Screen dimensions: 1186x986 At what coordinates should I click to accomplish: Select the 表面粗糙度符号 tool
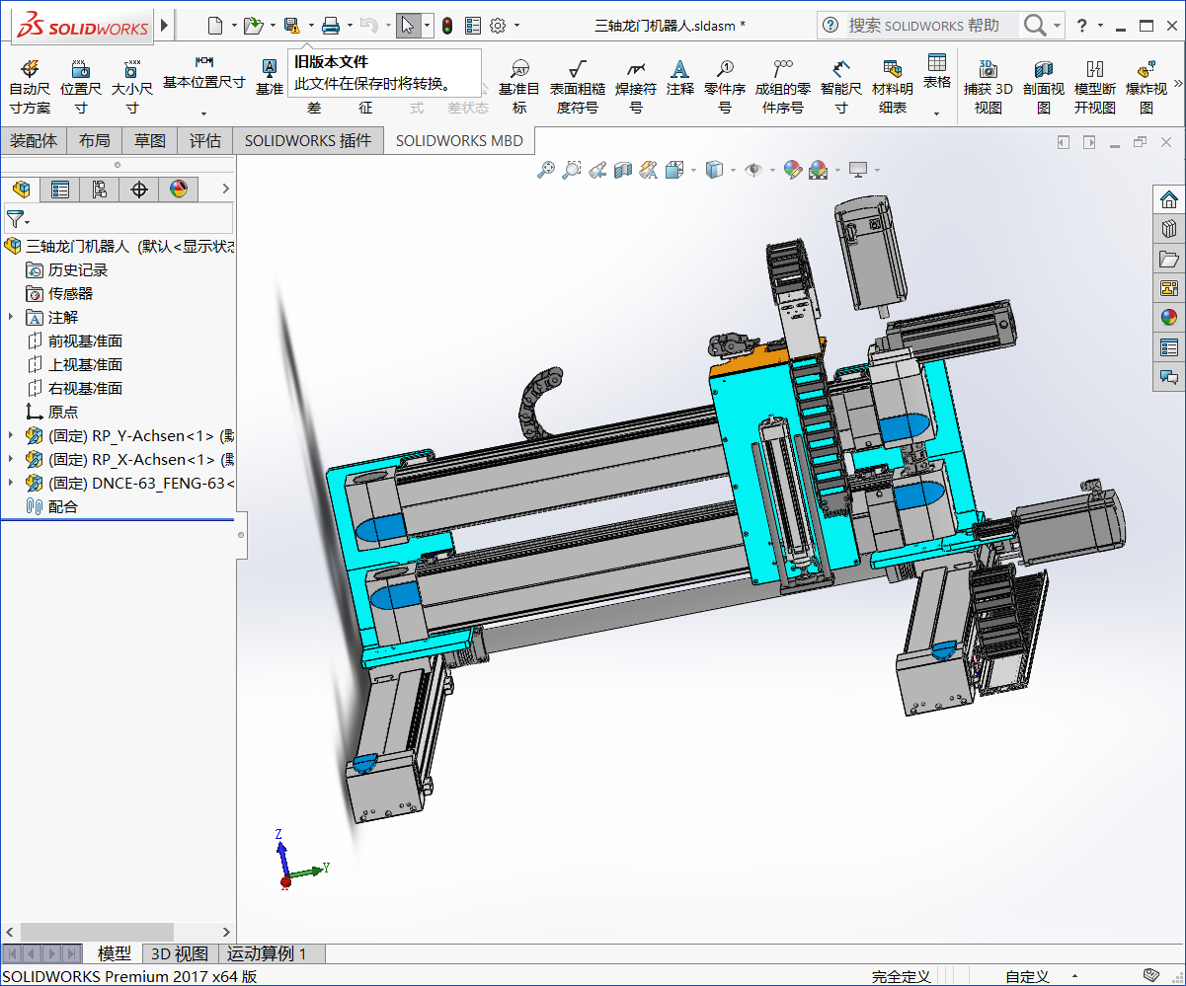(x=578, y=86)
